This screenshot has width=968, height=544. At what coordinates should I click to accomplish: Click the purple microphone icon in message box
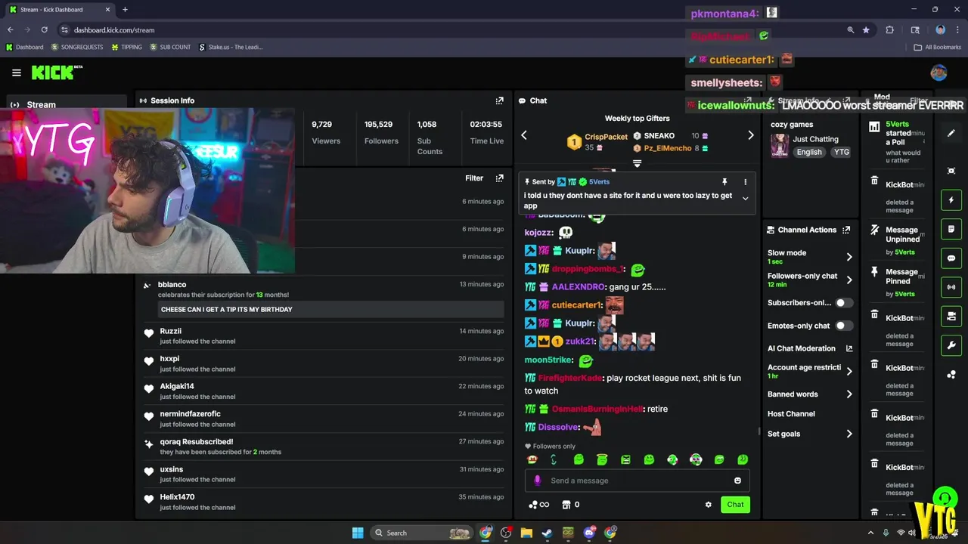(x=538, y=481)
